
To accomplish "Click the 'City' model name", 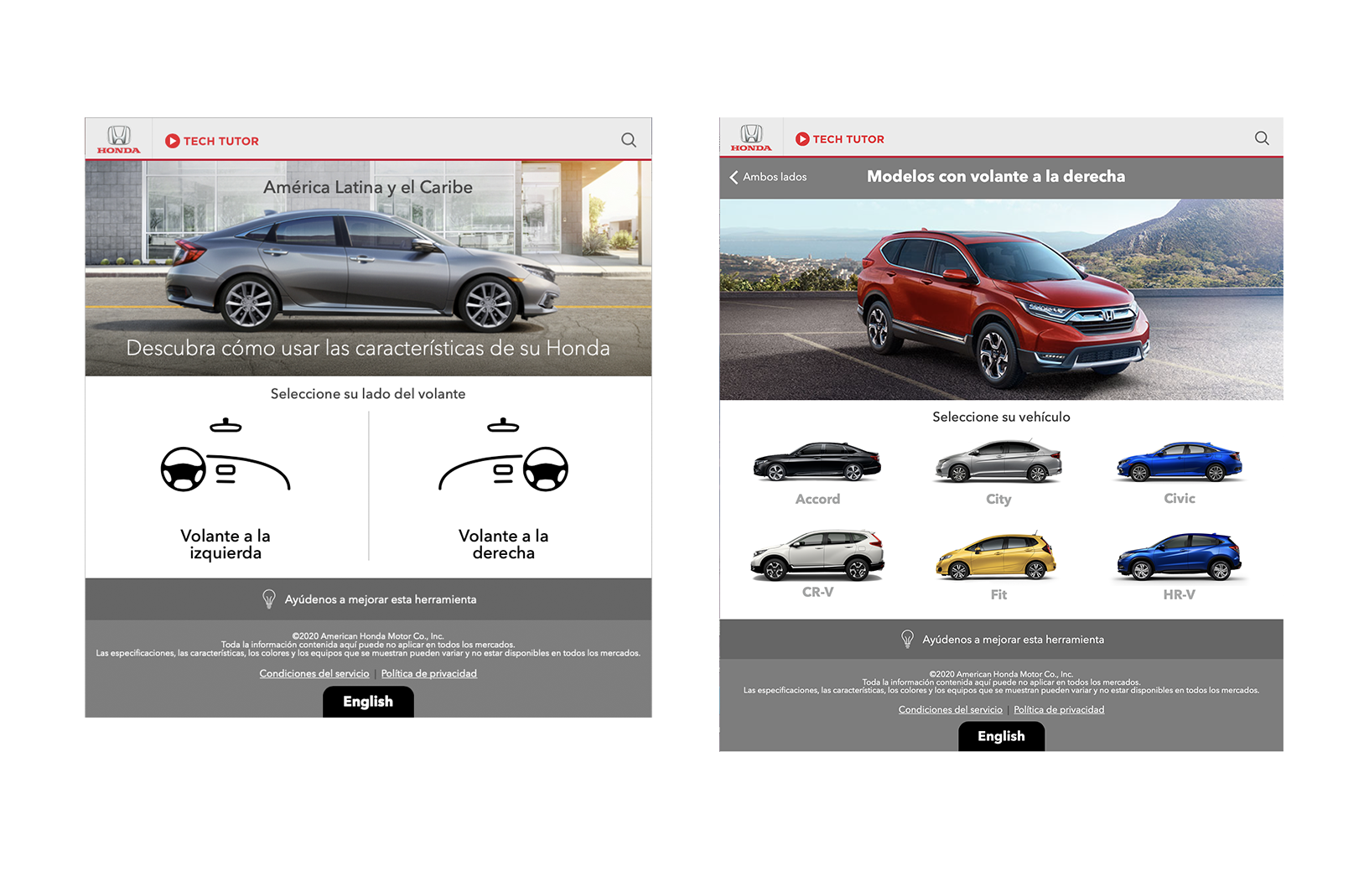I will click(998, 499).
